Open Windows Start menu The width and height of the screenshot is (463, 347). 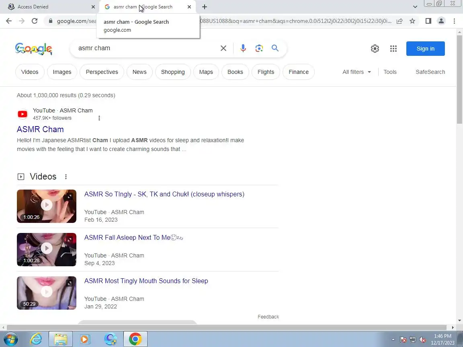(10, 339)
